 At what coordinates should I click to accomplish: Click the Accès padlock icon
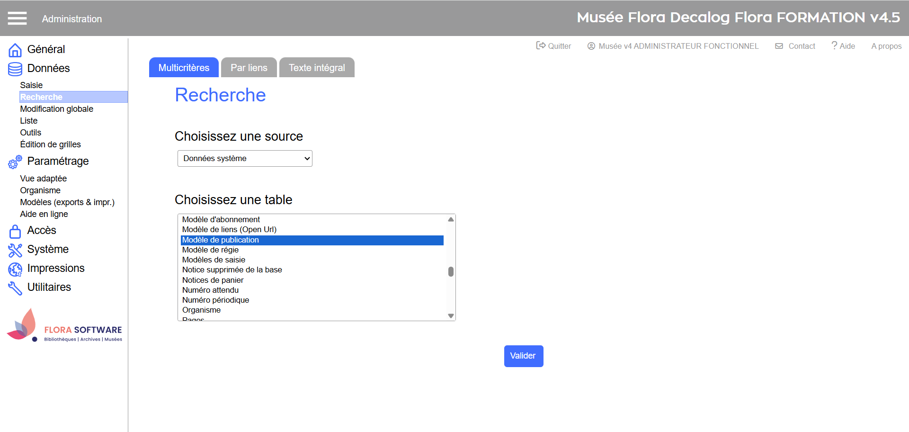click(15, 231)
